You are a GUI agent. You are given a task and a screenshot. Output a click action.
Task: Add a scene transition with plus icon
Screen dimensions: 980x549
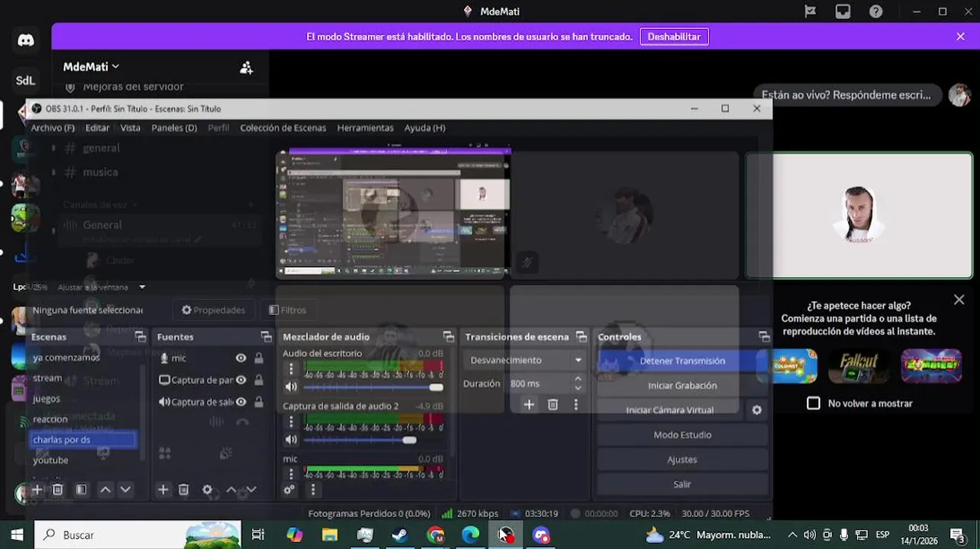529,404
